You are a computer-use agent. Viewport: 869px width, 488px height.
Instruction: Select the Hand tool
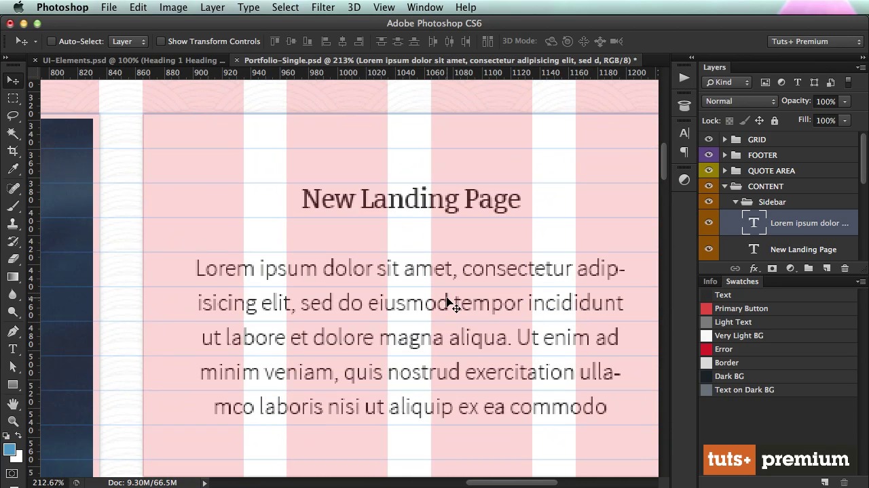click(13, 404)
